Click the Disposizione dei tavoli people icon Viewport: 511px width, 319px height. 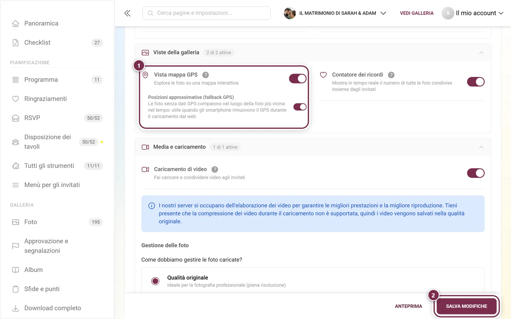pyautogui.click(x=16, y=142)
